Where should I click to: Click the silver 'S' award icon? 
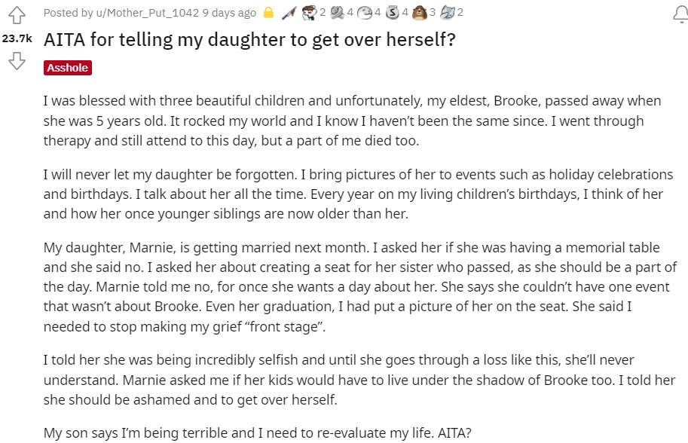[x=393, y=13]
